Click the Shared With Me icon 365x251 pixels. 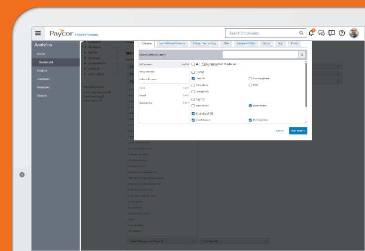(x=85, y=63)
